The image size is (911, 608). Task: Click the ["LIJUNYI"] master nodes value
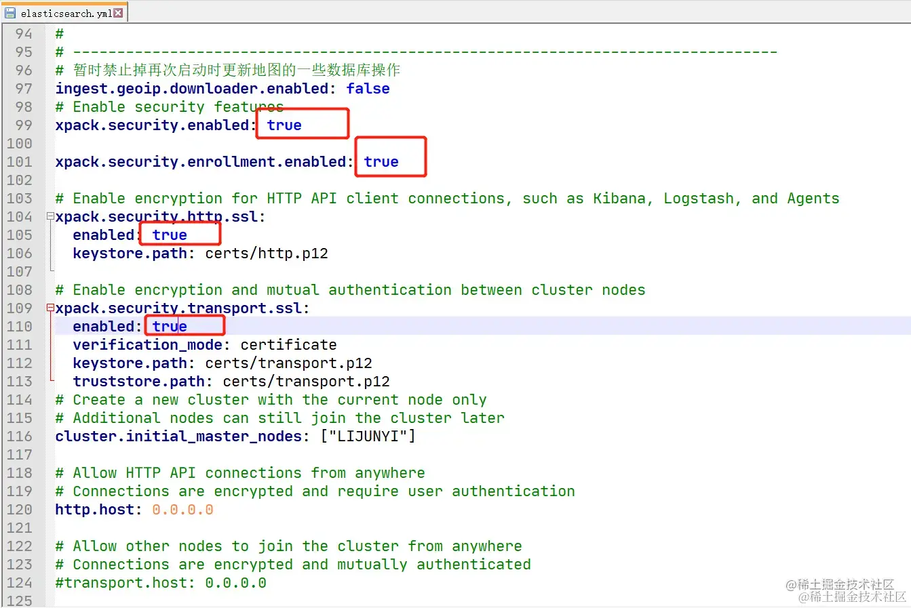click(368, 437)
